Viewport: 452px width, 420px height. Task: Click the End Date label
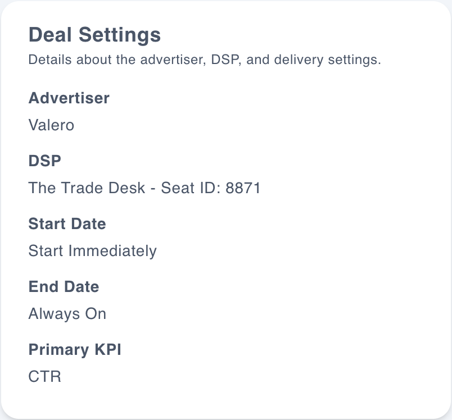pos(64,286)
